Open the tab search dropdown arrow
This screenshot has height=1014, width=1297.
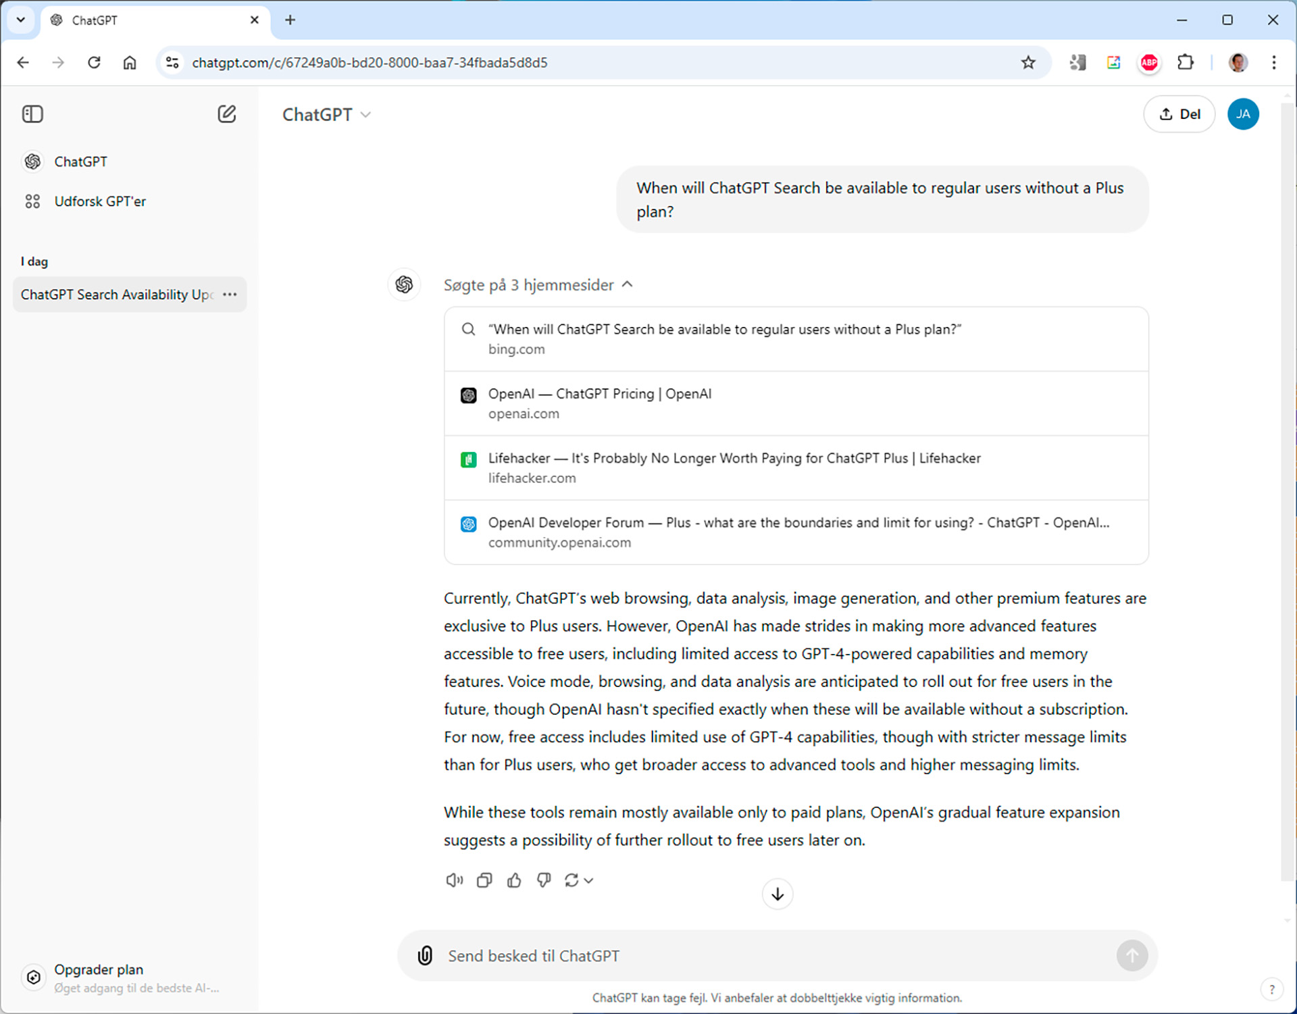pyautogui.click(x=21, y=20)
